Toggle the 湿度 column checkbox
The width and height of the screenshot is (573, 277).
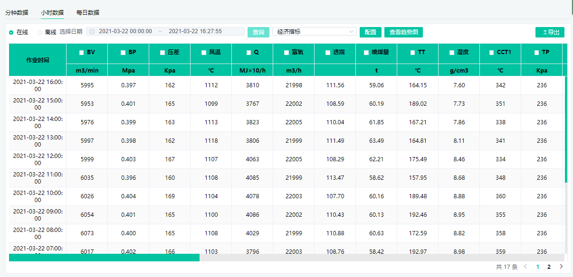point(451,53)
